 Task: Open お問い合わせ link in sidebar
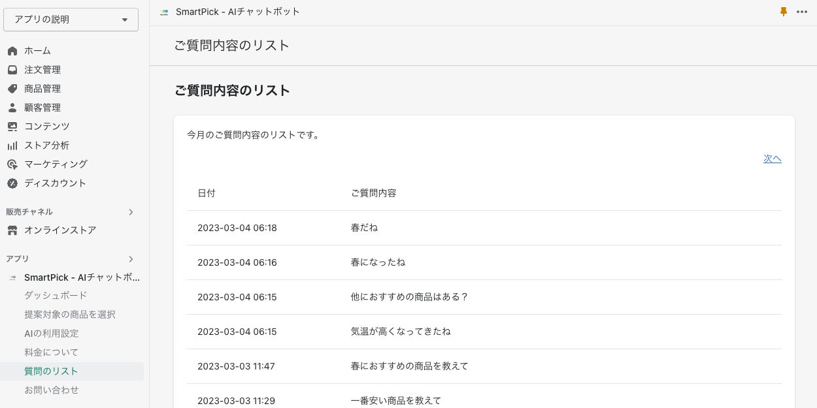pyautogui.click(x=52, y=390)
